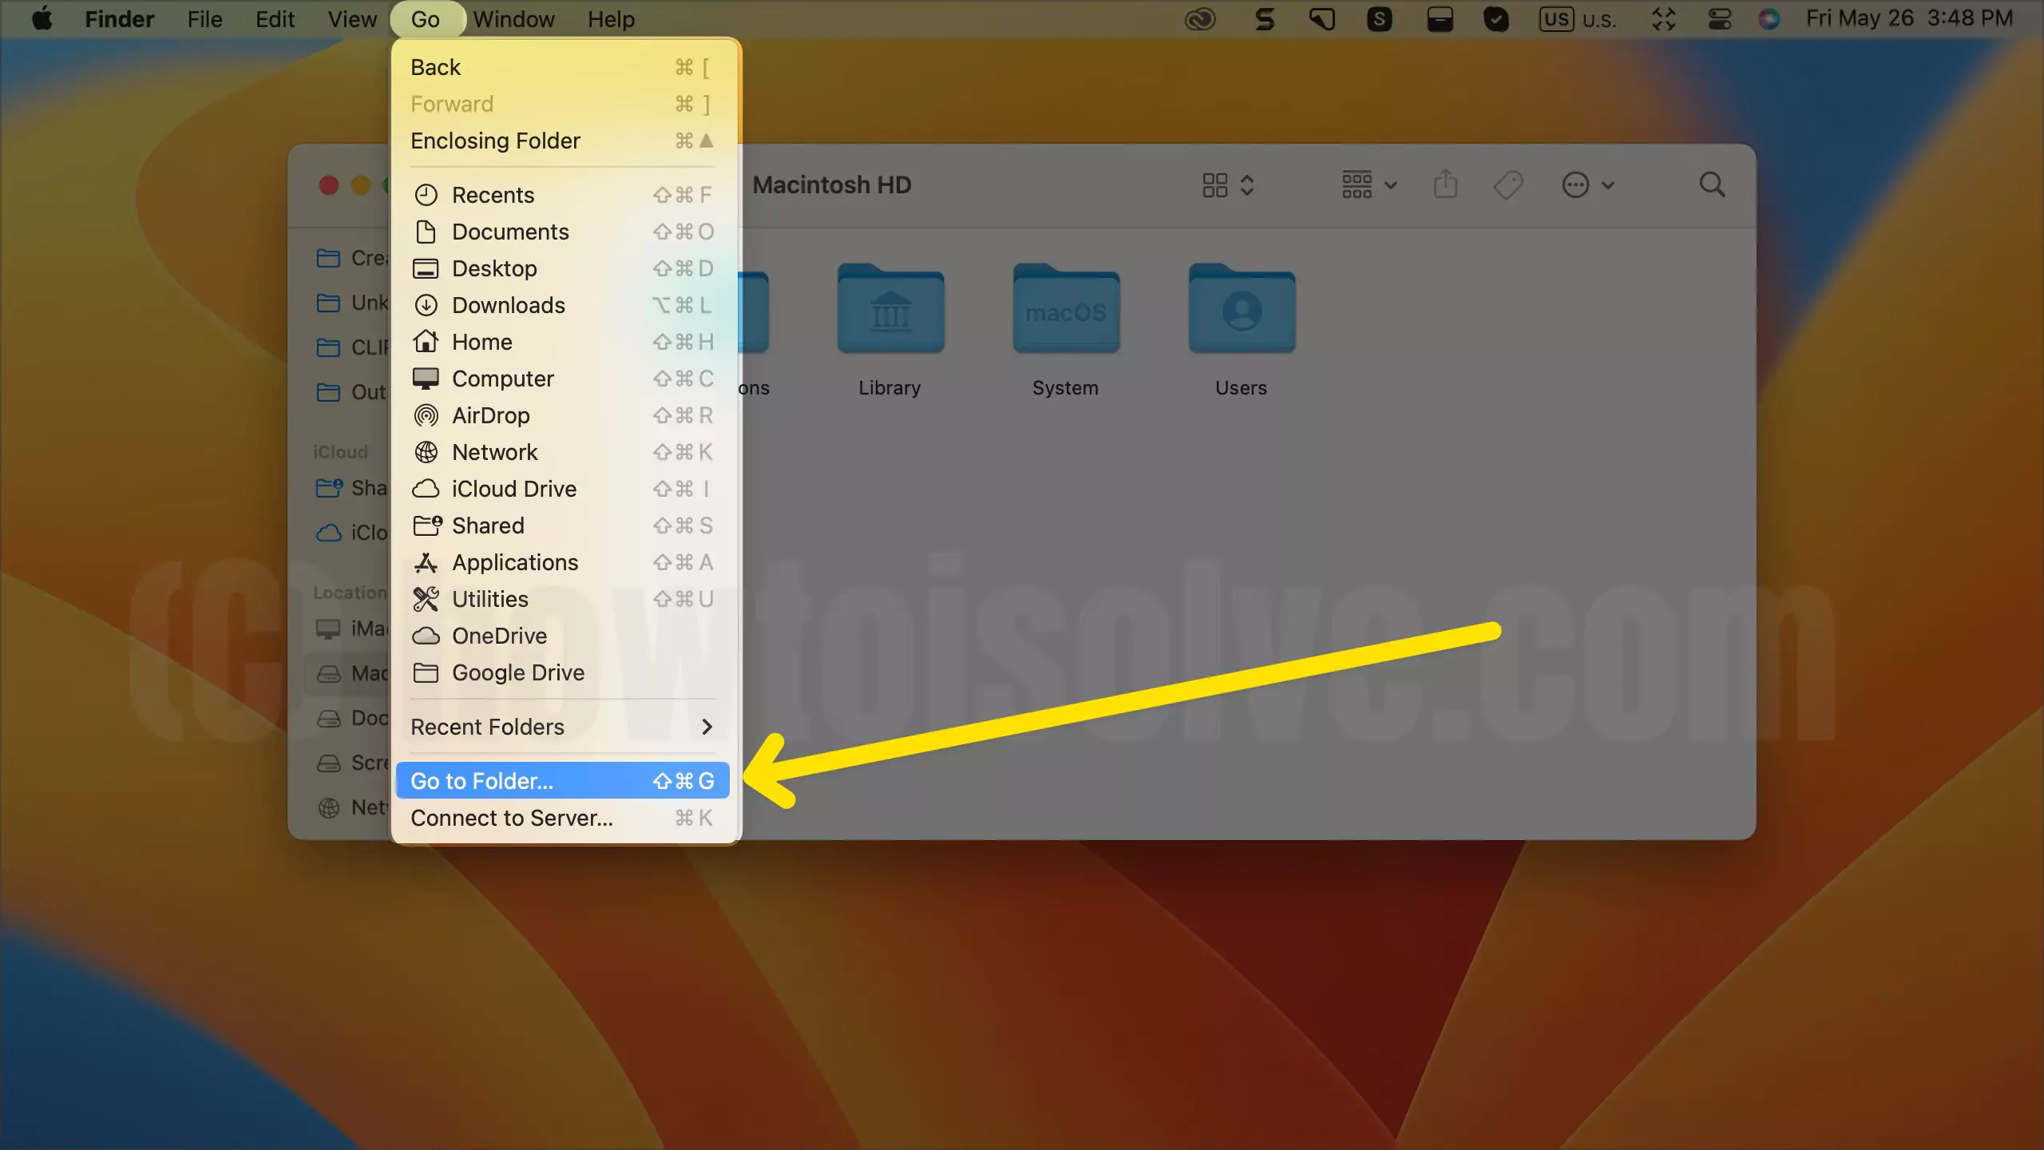Choose Documents in Go menu
2044x1150 pixels.
(x=563, y=232)
